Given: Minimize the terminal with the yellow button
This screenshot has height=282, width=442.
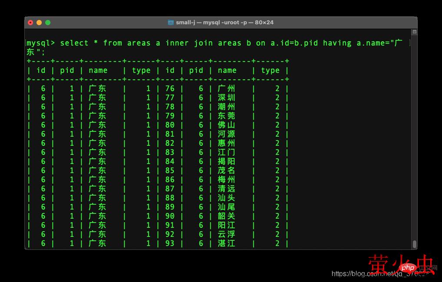Looking at the screenshot, I should point(39,23).
